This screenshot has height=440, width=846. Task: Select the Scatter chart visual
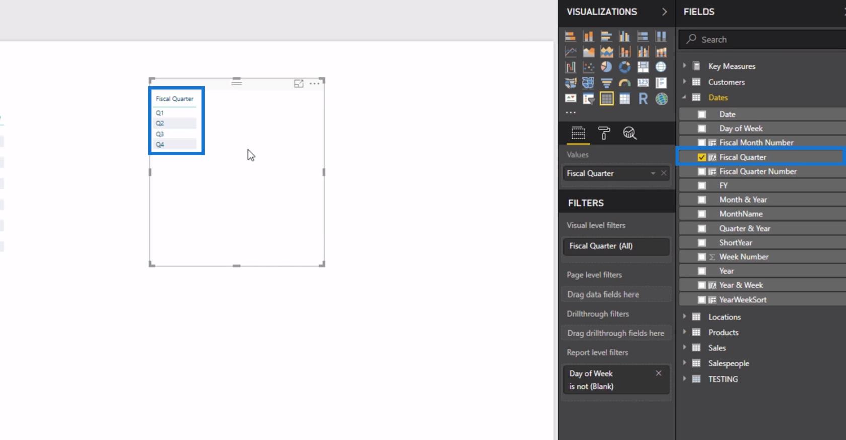[x=588, y=67]
